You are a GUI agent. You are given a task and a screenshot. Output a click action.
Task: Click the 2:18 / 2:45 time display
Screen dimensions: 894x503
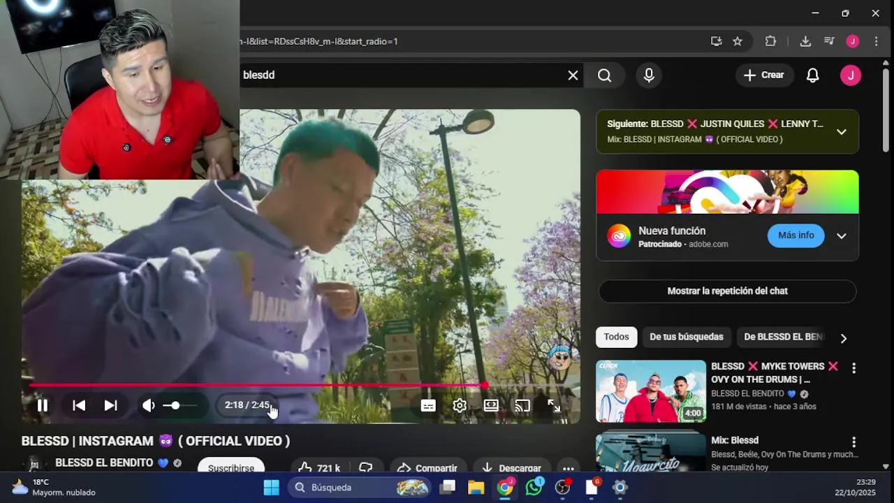click(x=247, y=405)
